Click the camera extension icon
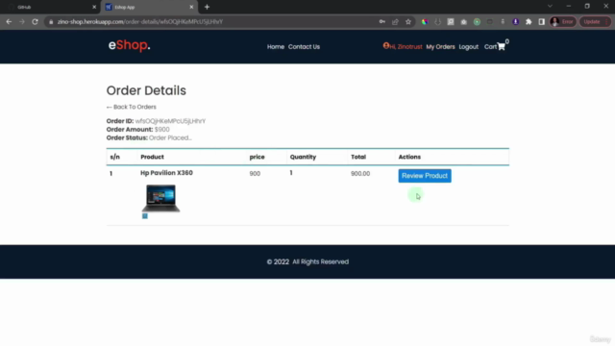Screen dimensions: 615x346 click(463, 22)
